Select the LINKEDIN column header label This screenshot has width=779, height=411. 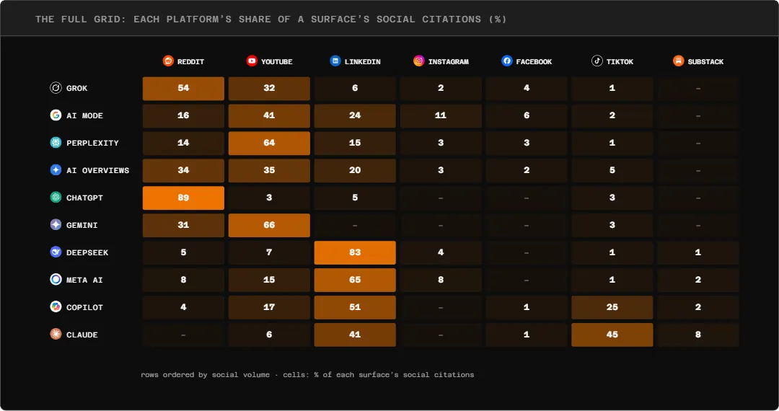363,61
